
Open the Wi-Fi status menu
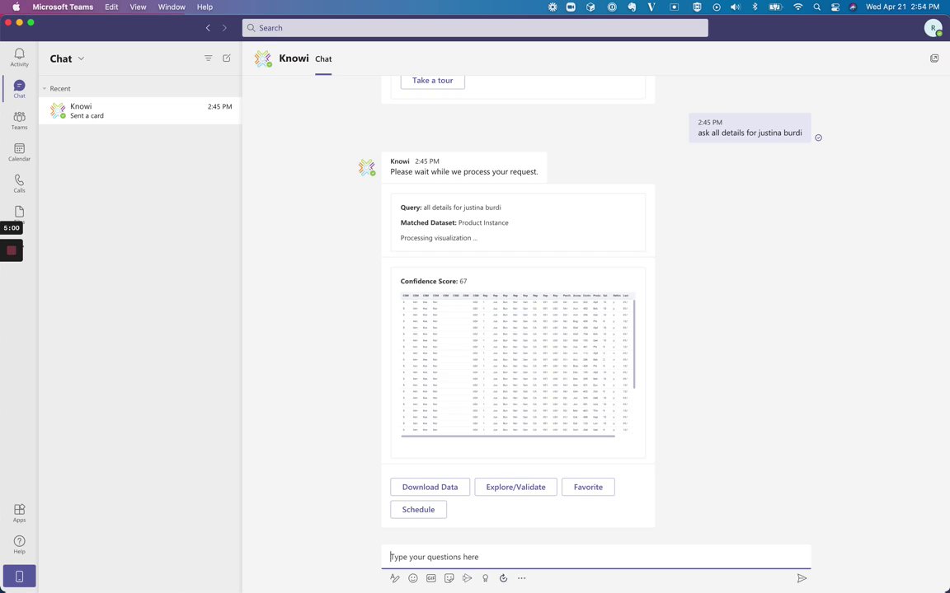click(x=798, y=7)
